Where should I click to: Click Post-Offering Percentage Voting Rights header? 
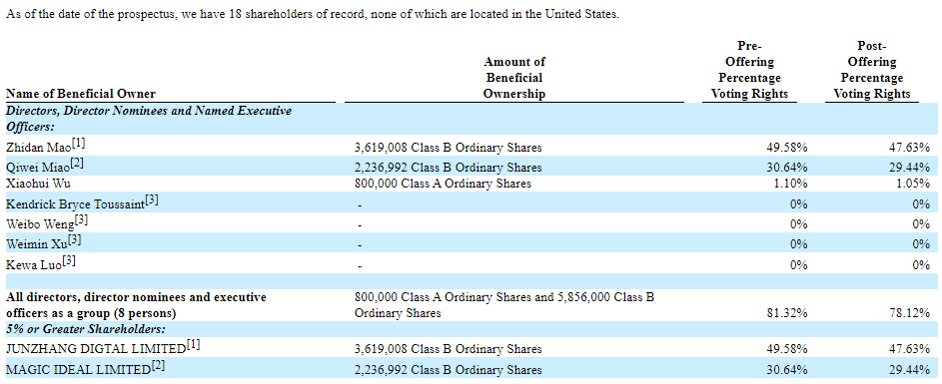872,70
